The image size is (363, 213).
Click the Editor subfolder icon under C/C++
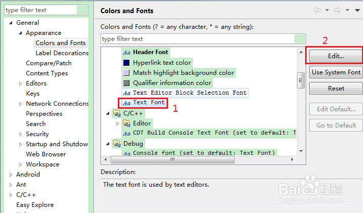126,123
